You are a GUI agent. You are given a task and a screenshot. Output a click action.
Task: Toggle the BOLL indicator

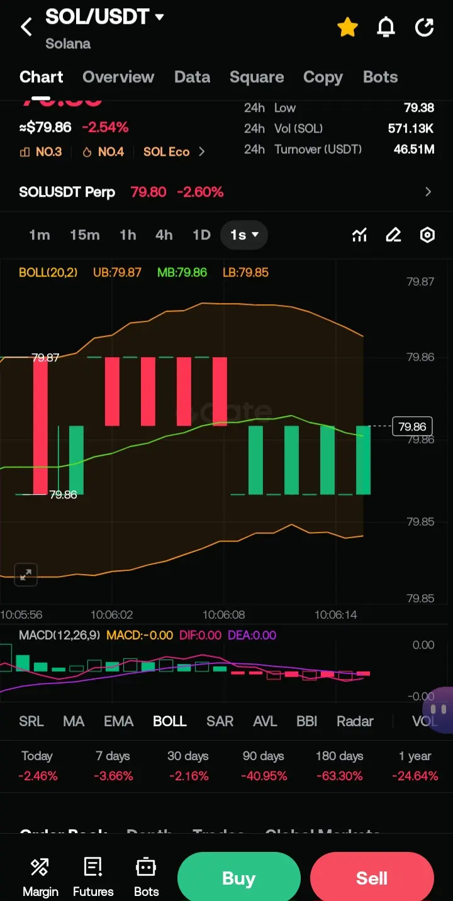(170, 721)
